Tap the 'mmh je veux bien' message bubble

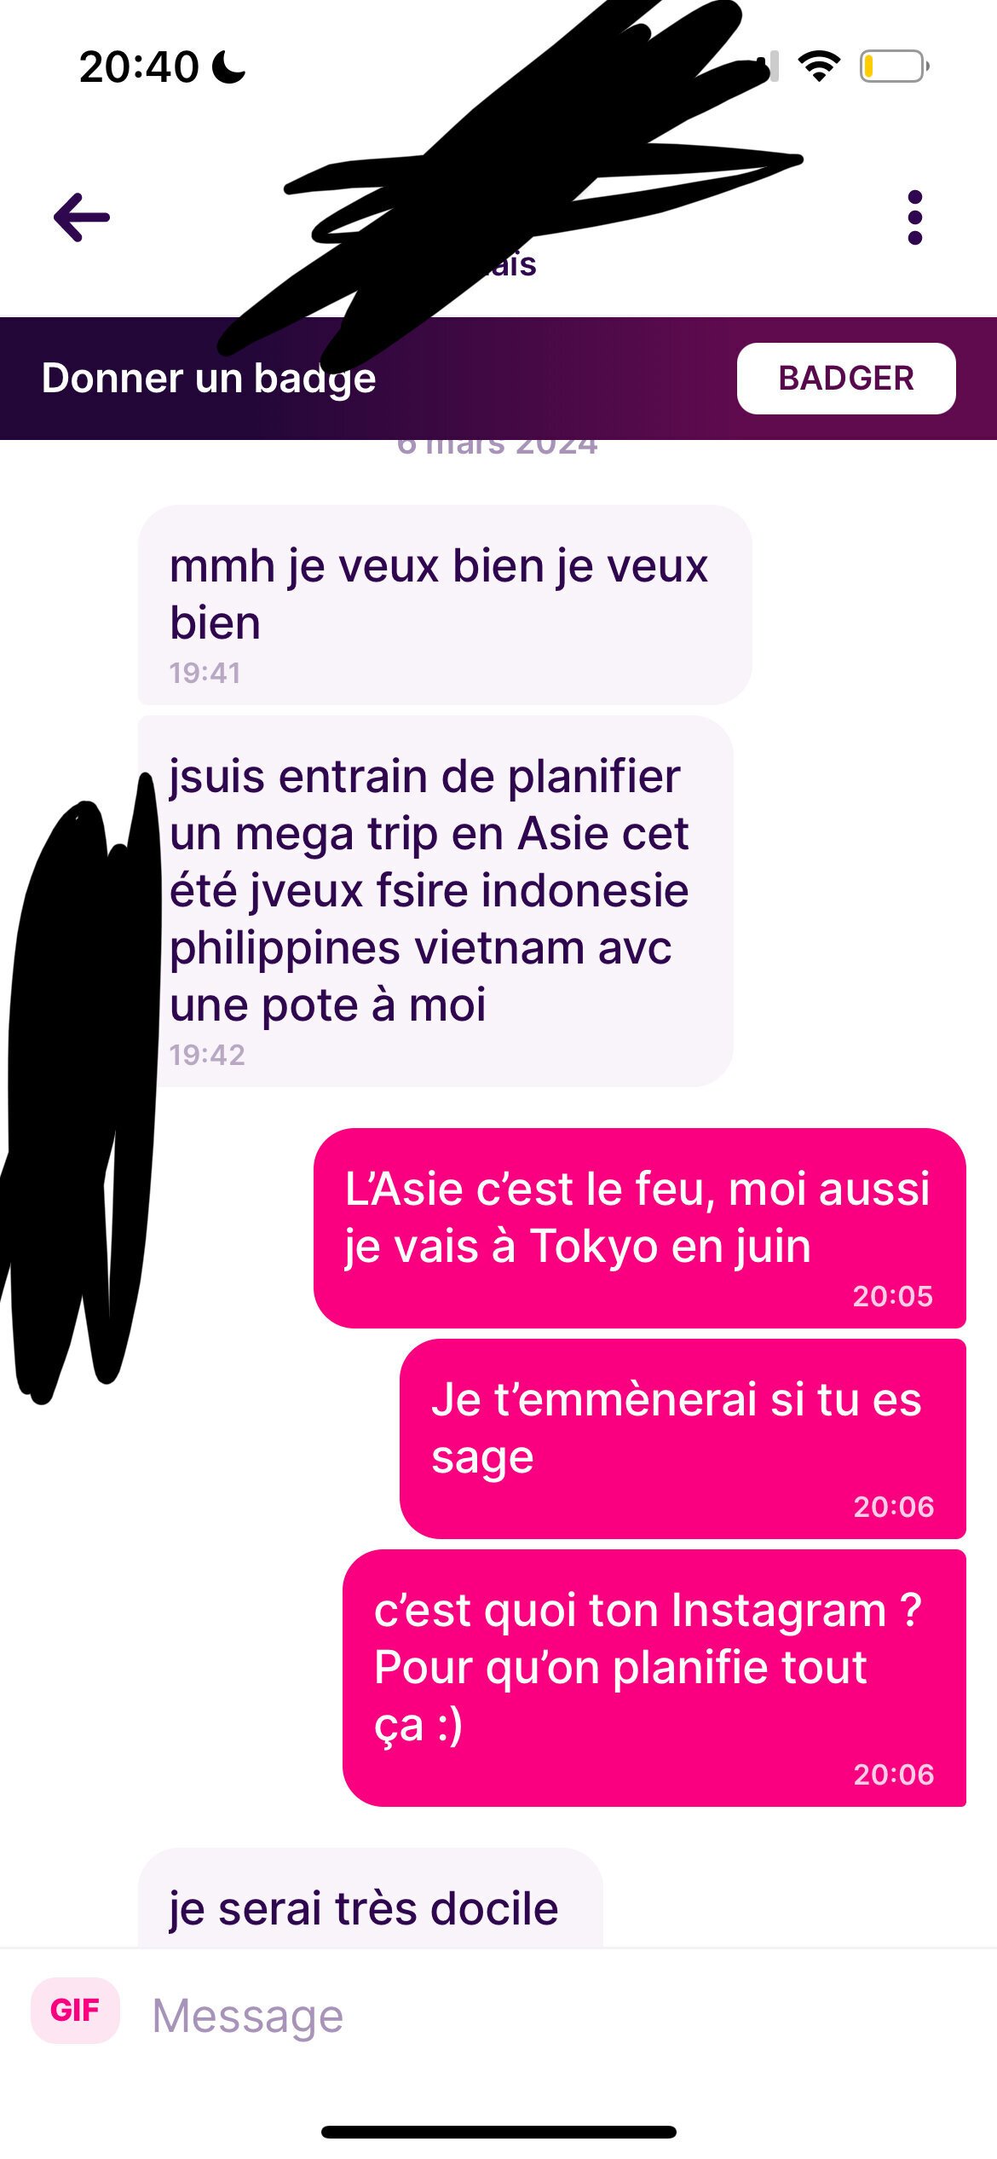[x=445, y=605]
